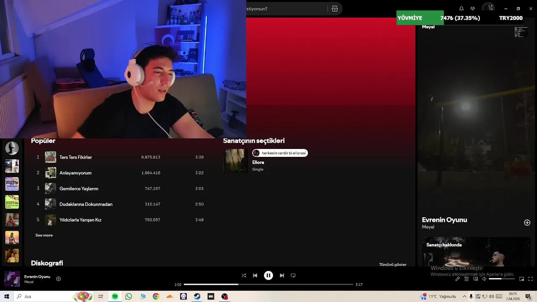This screenshot has height=302, width=537.
Task: Open the 2021'de playlist in sidebar
Action: pos(12,202)
